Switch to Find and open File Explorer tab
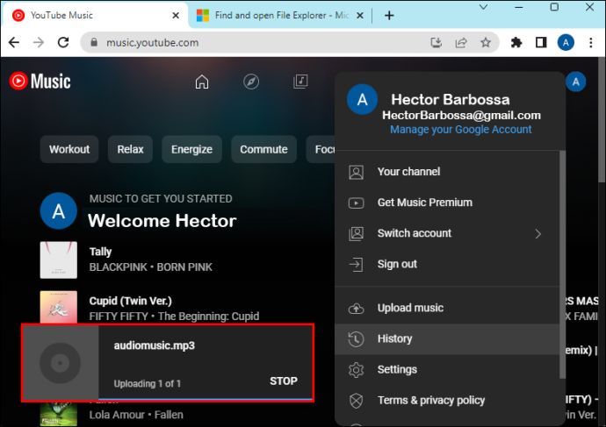 pyautogui.click(x=280, y=16)
